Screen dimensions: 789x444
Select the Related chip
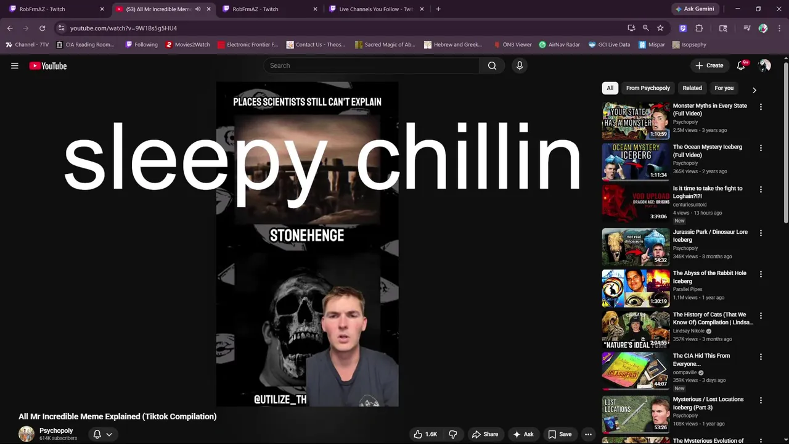point(692,88)
